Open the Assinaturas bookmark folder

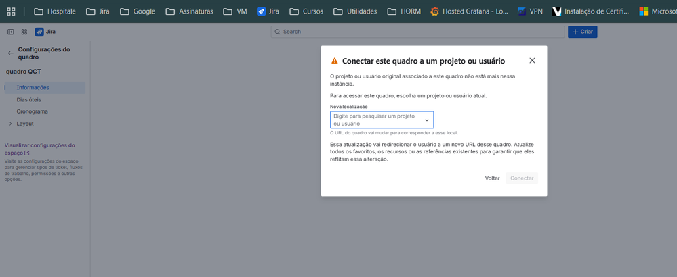click(x=189, y=11)
